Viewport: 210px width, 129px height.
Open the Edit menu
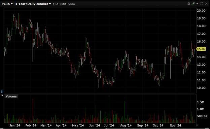point(63,4)
